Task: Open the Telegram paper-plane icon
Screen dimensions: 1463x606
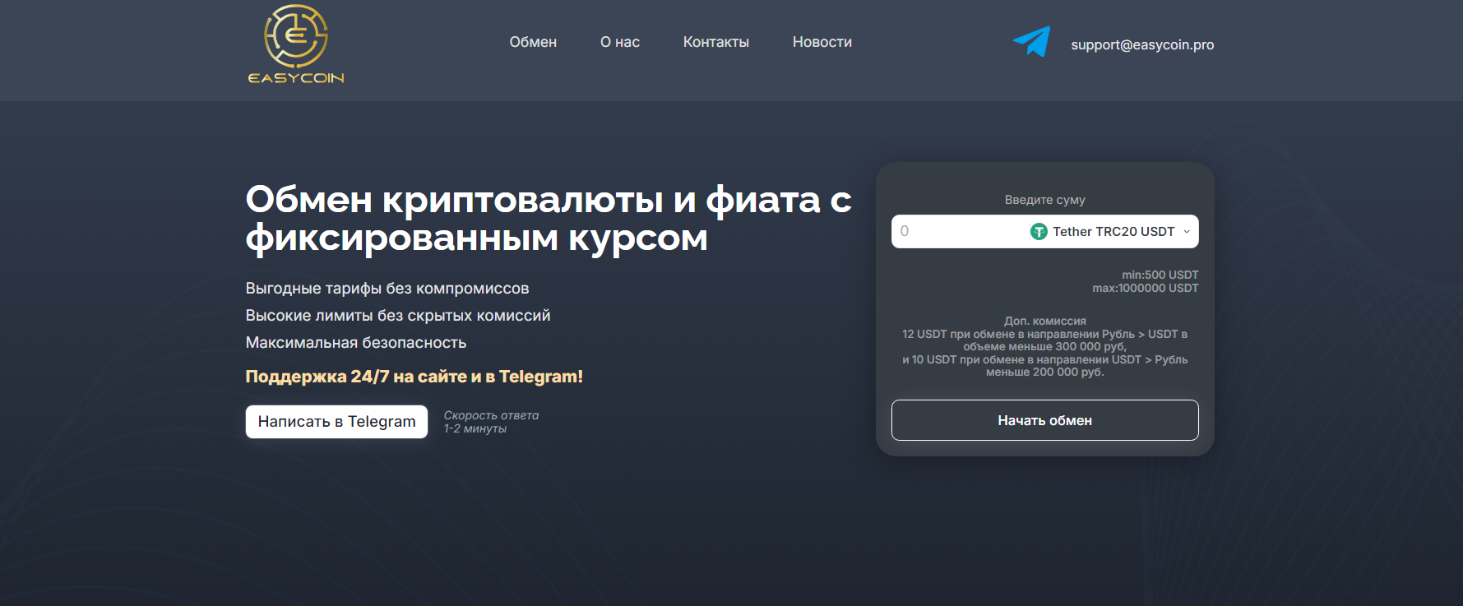Action: tap(1031, 42)
